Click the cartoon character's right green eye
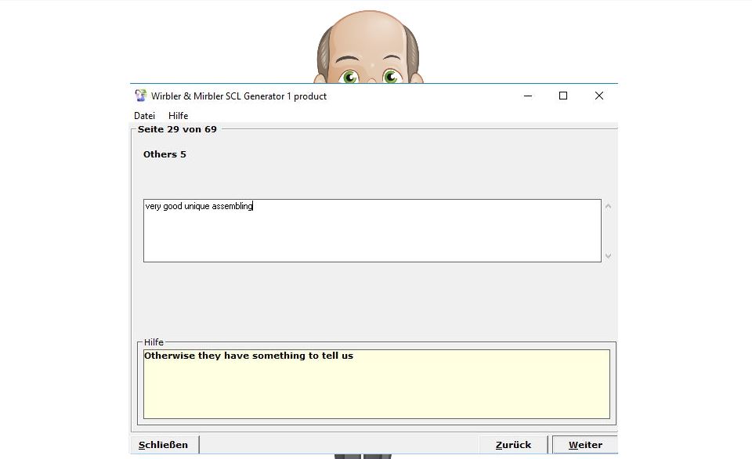The height and width of the screenshot is (459, 752). (390, 77)
